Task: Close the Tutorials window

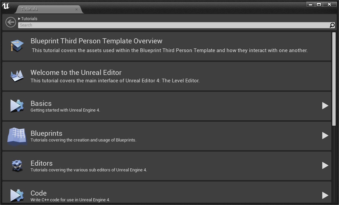Action: click(x=330, y=4)
